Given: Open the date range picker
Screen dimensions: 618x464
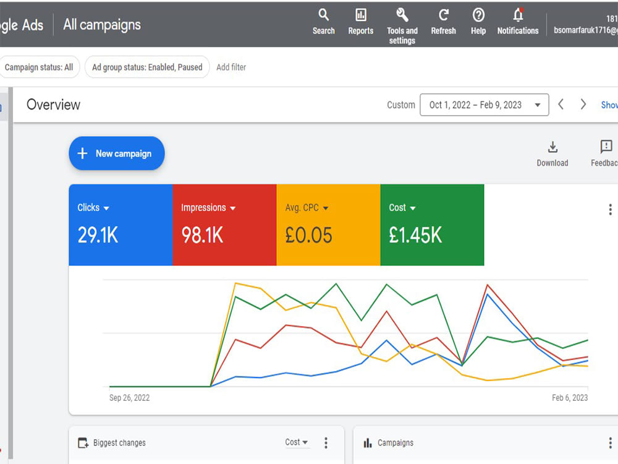Looking at the screenshot, I should [485, 105].
